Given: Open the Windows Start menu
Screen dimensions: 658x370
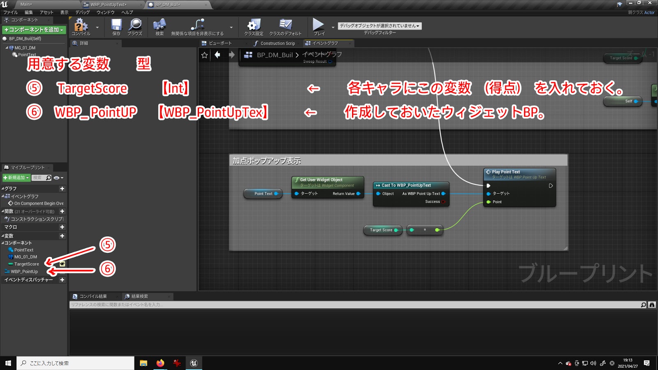Looking at the screenshot, I should pos(8,363).
